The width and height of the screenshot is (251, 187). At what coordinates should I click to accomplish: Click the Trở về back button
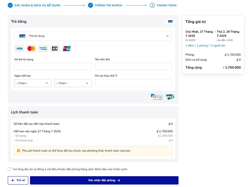pyautogui.click(x=18, y=180)
